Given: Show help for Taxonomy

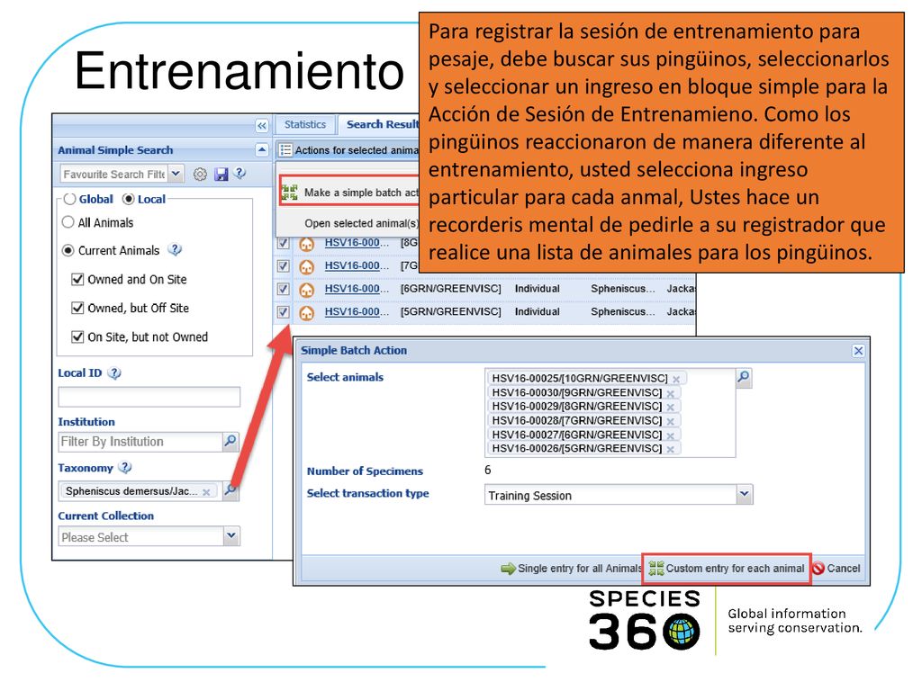Looking at the screenshot, I should [x=125, y=468].
